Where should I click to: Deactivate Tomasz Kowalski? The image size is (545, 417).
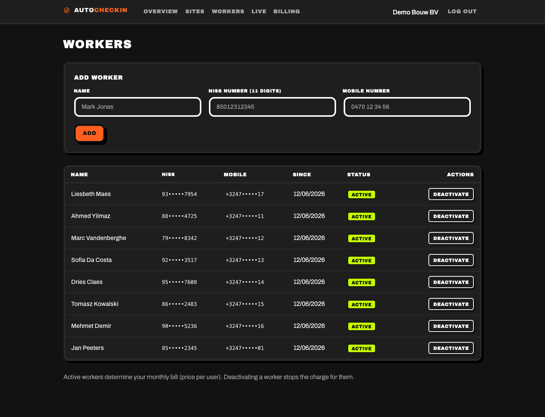[451, 304]
